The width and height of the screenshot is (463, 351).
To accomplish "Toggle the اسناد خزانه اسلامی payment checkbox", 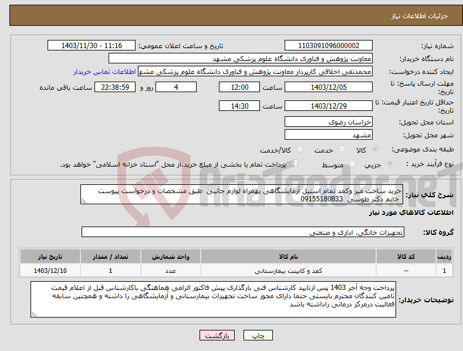I will (294, 163).
